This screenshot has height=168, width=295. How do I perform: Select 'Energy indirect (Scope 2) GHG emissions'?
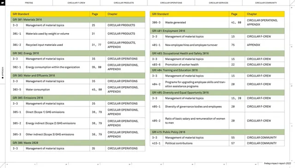click(x=51, y=123)
